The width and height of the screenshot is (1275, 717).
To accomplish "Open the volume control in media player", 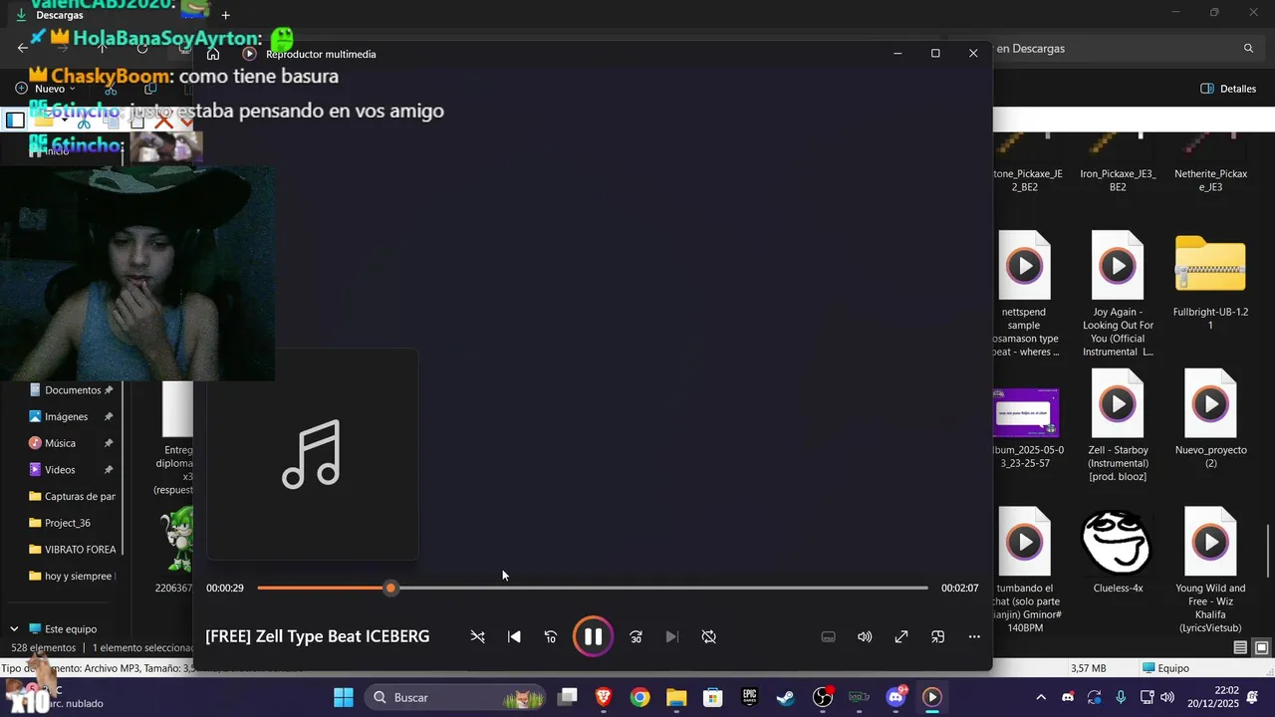I will pyautogui.click(x=865, y=636).
